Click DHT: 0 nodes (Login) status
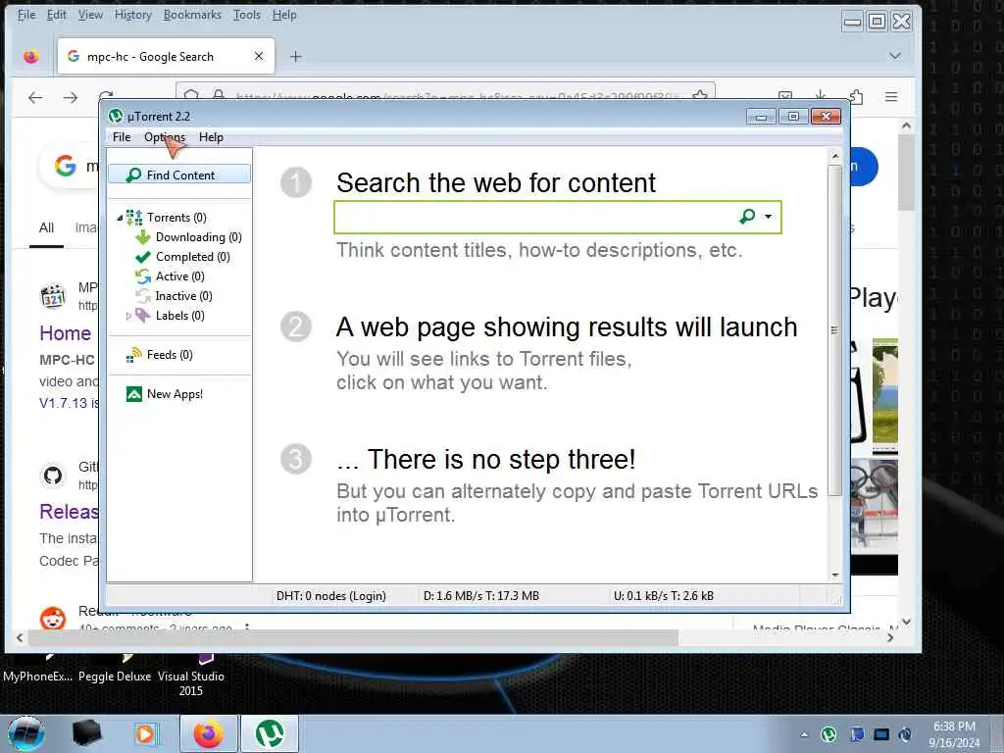 pyautogui.click(x=331, y=595)
